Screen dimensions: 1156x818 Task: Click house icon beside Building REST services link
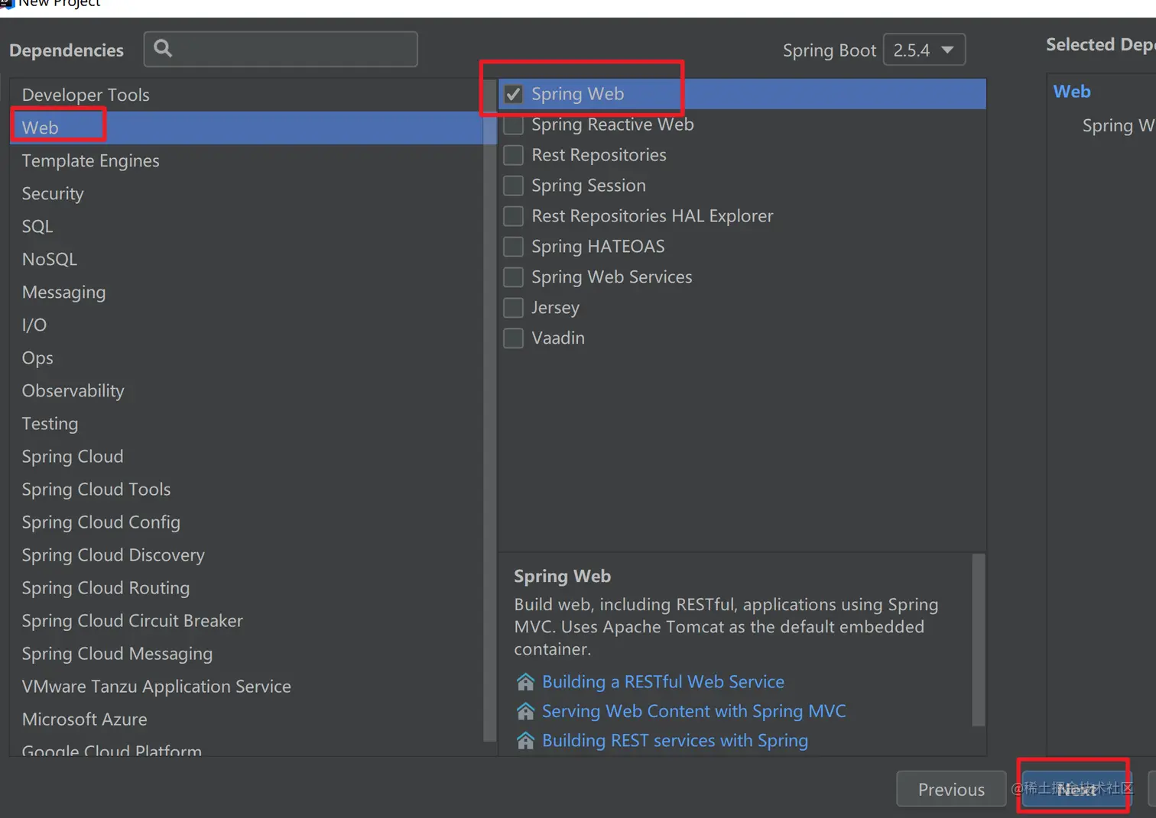pyautogui.click(x=525, y=741)
